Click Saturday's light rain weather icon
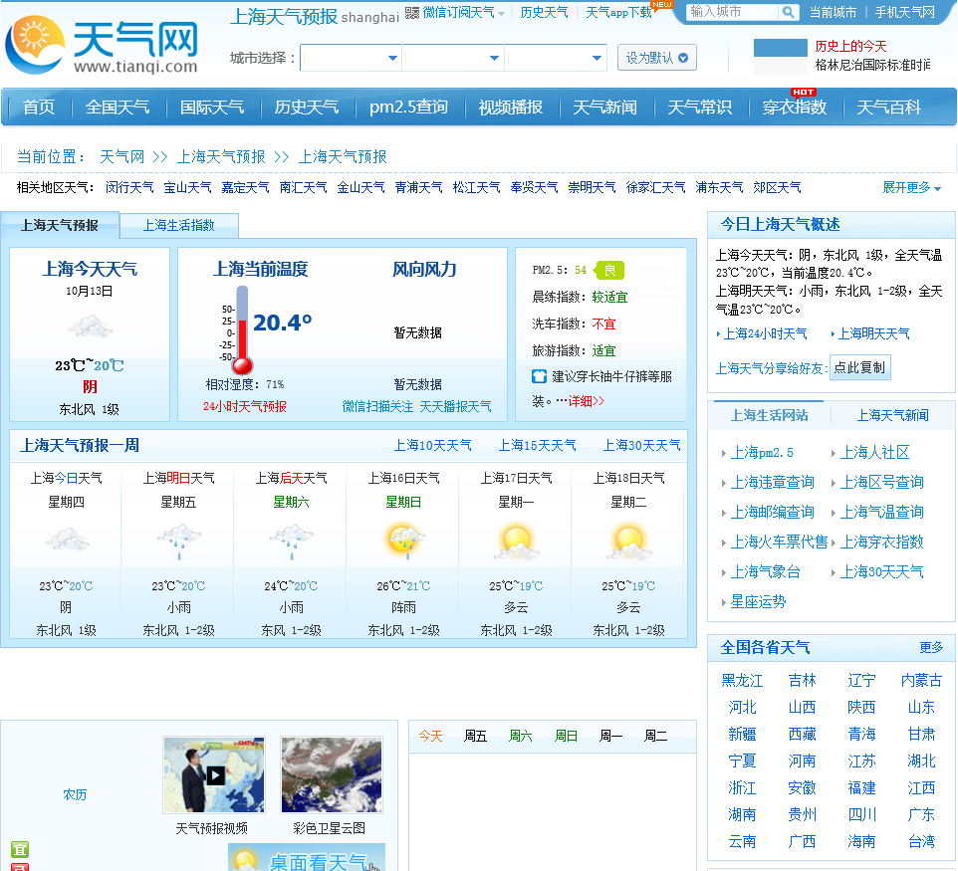Screen dimensions: 958x871 pyautogui.click(x=292, y=542)
